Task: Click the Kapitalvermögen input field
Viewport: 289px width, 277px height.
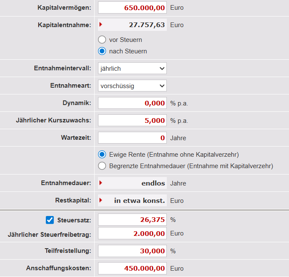Action: 132,8
